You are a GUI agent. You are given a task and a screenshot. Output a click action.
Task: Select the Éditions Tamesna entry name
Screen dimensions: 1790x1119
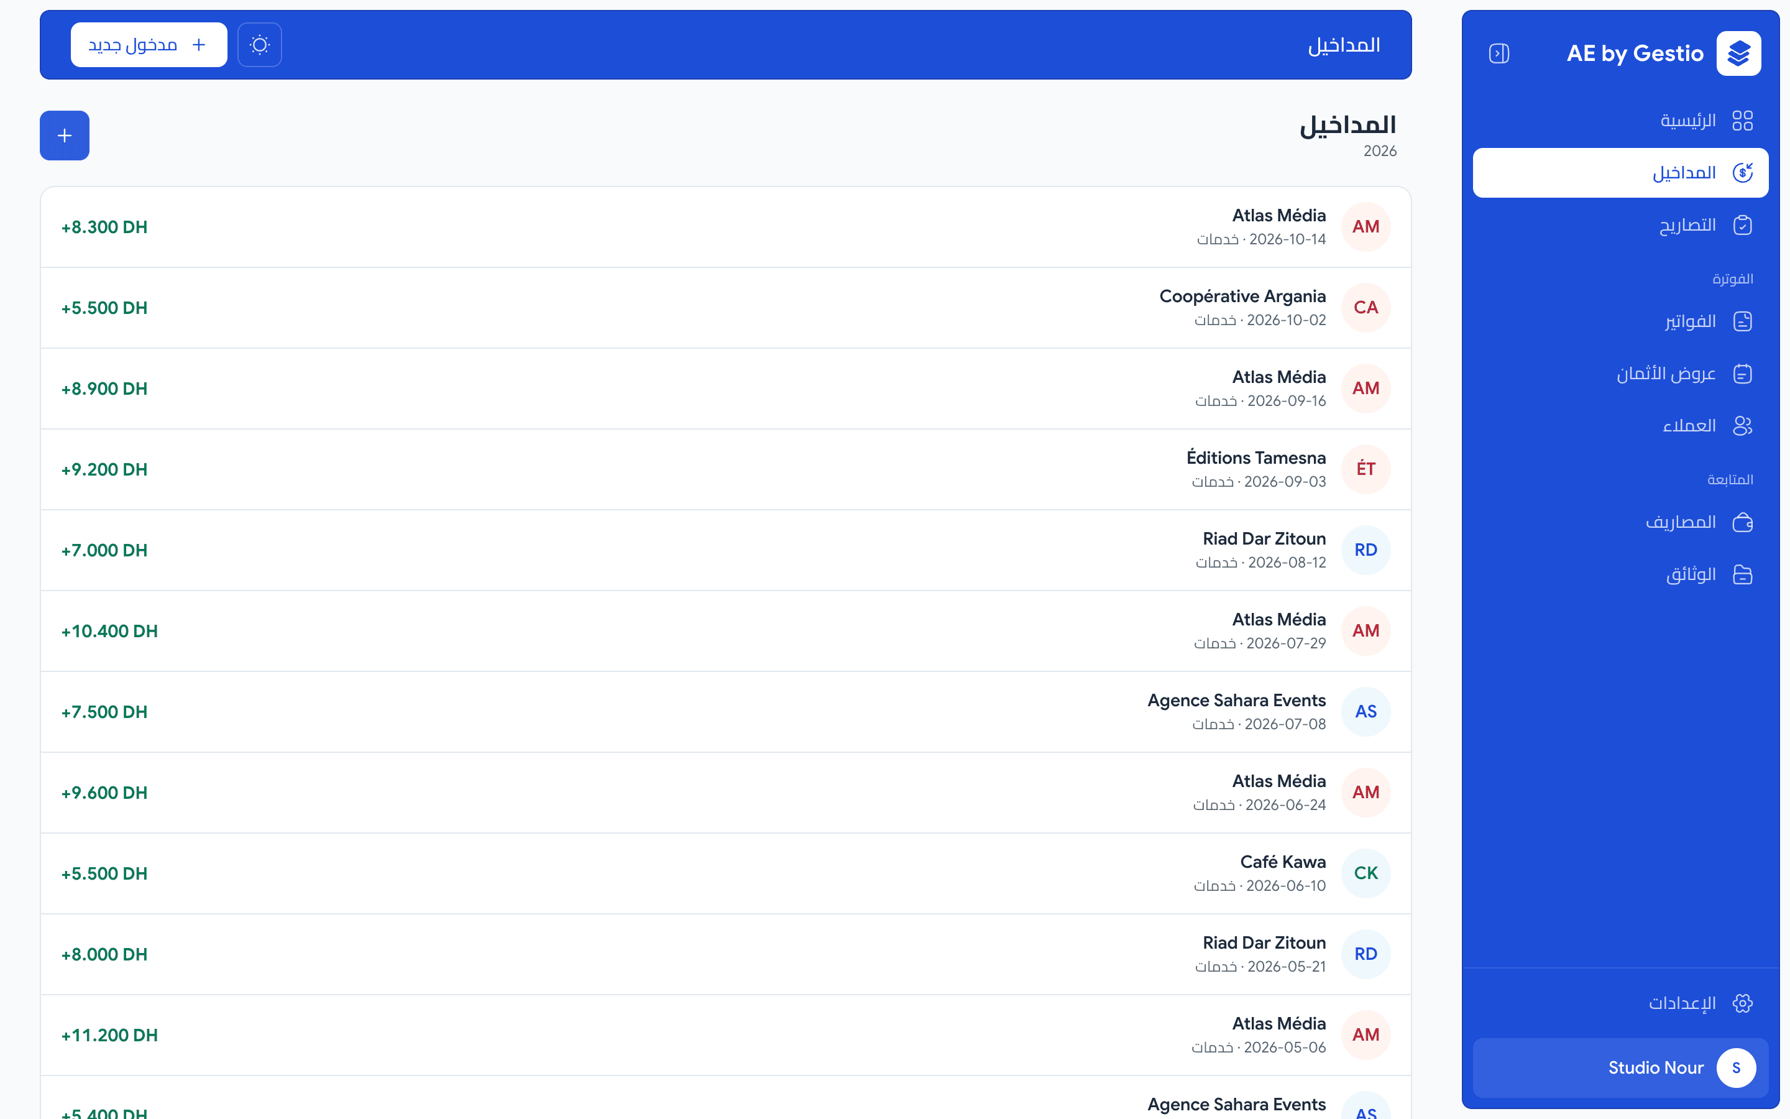point(1256,458)
